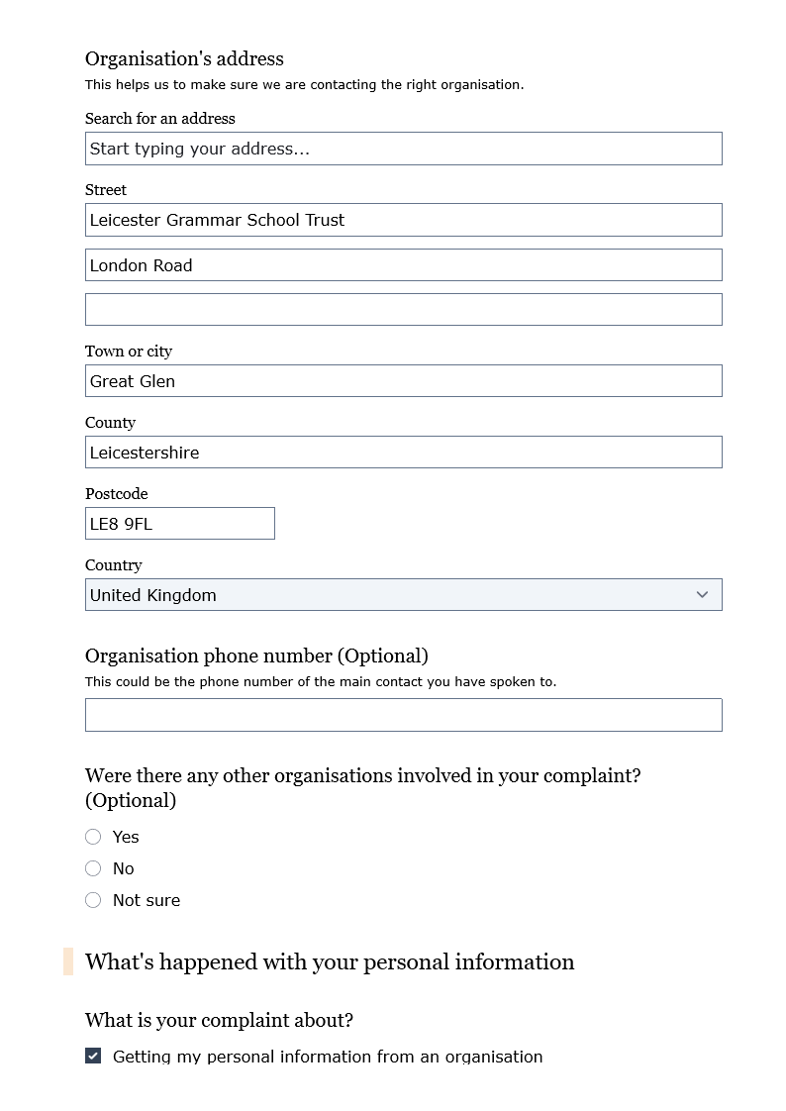The height and width of the screenshot is (1111, 786).
Task: Click the 'Postcode' label text
Action: pyautogui.click(x=116, y=494)
